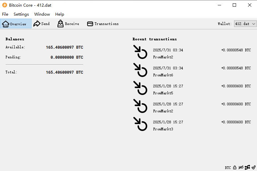
Task: Open the Settings menu
Action: 21,14
